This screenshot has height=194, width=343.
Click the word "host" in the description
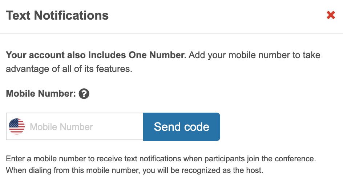(x=255, y=170)
